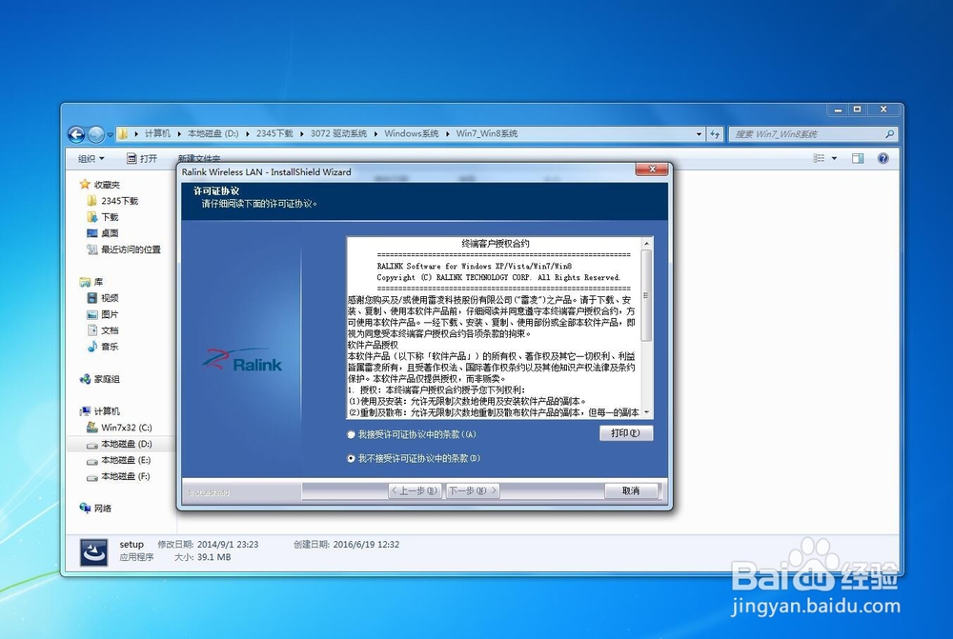Image resolution: width=953 pixels, height=639 pixels.
Task: Expand the arrow after Windows系统 in breadcrumb
Action: 447,133
